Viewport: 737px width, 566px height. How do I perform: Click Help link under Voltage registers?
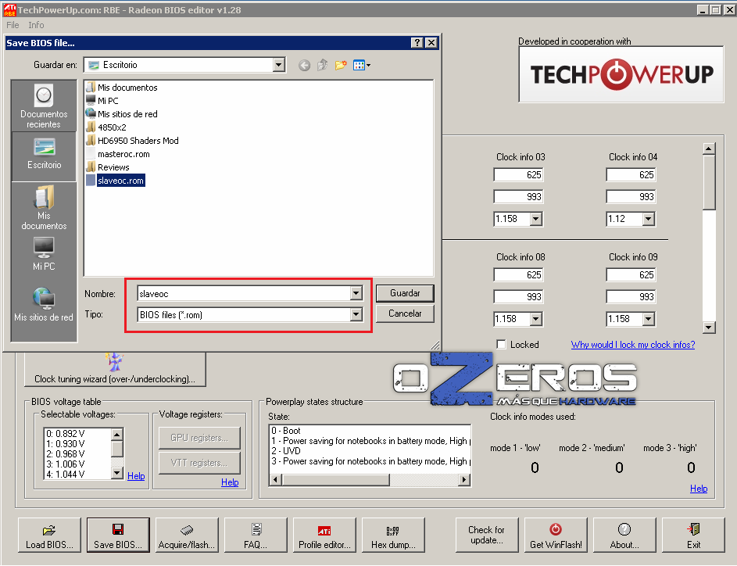(x=230, y=482)
